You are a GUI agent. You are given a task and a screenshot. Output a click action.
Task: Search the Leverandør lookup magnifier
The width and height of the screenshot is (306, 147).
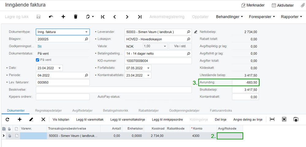[189, 32]
